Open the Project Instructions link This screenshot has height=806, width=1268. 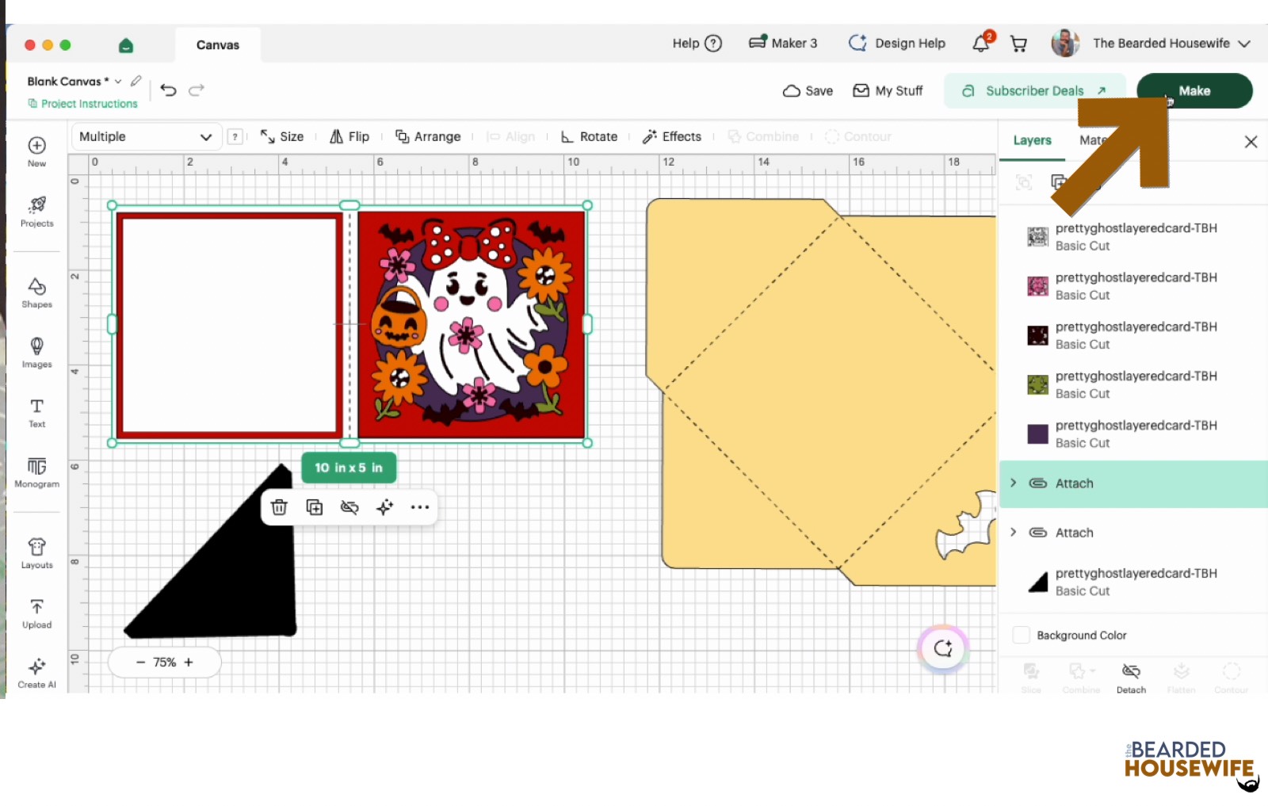pos(82,103)
